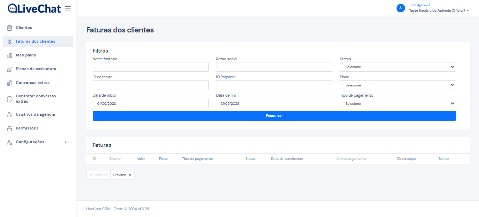Open the Status filter dropdown
The image size is (479, 217).
pos(398,67)
